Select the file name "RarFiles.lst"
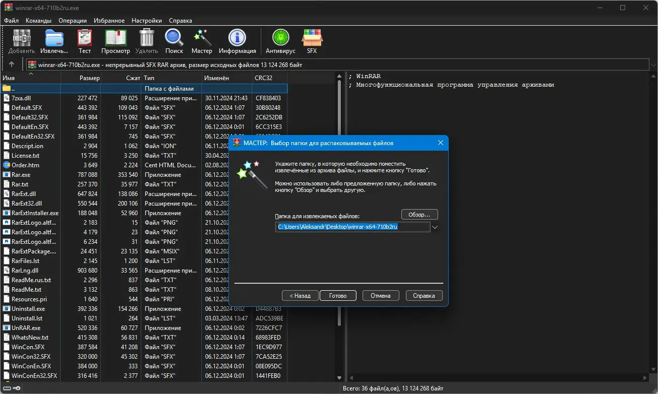 (x=26, y=261)
